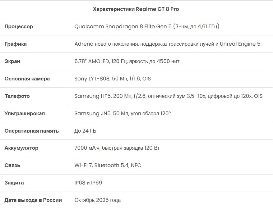Click the Экран row label
The width and height of the screenshot is (273, 209).
click(12, 61)
